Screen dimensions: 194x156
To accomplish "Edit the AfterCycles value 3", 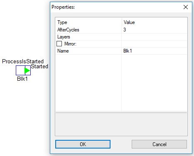I will click(x=154, y=30).
